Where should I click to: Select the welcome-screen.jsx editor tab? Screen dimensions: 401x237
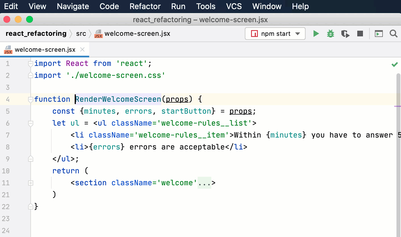[45, 49]
